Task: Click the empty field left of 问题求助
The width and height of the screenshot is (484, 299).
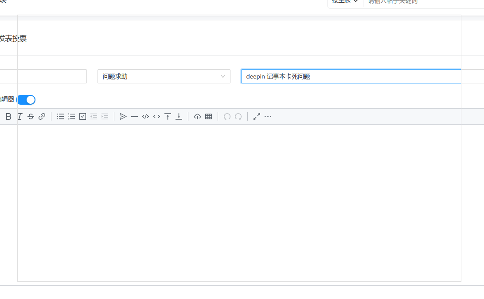Action: 43,76
